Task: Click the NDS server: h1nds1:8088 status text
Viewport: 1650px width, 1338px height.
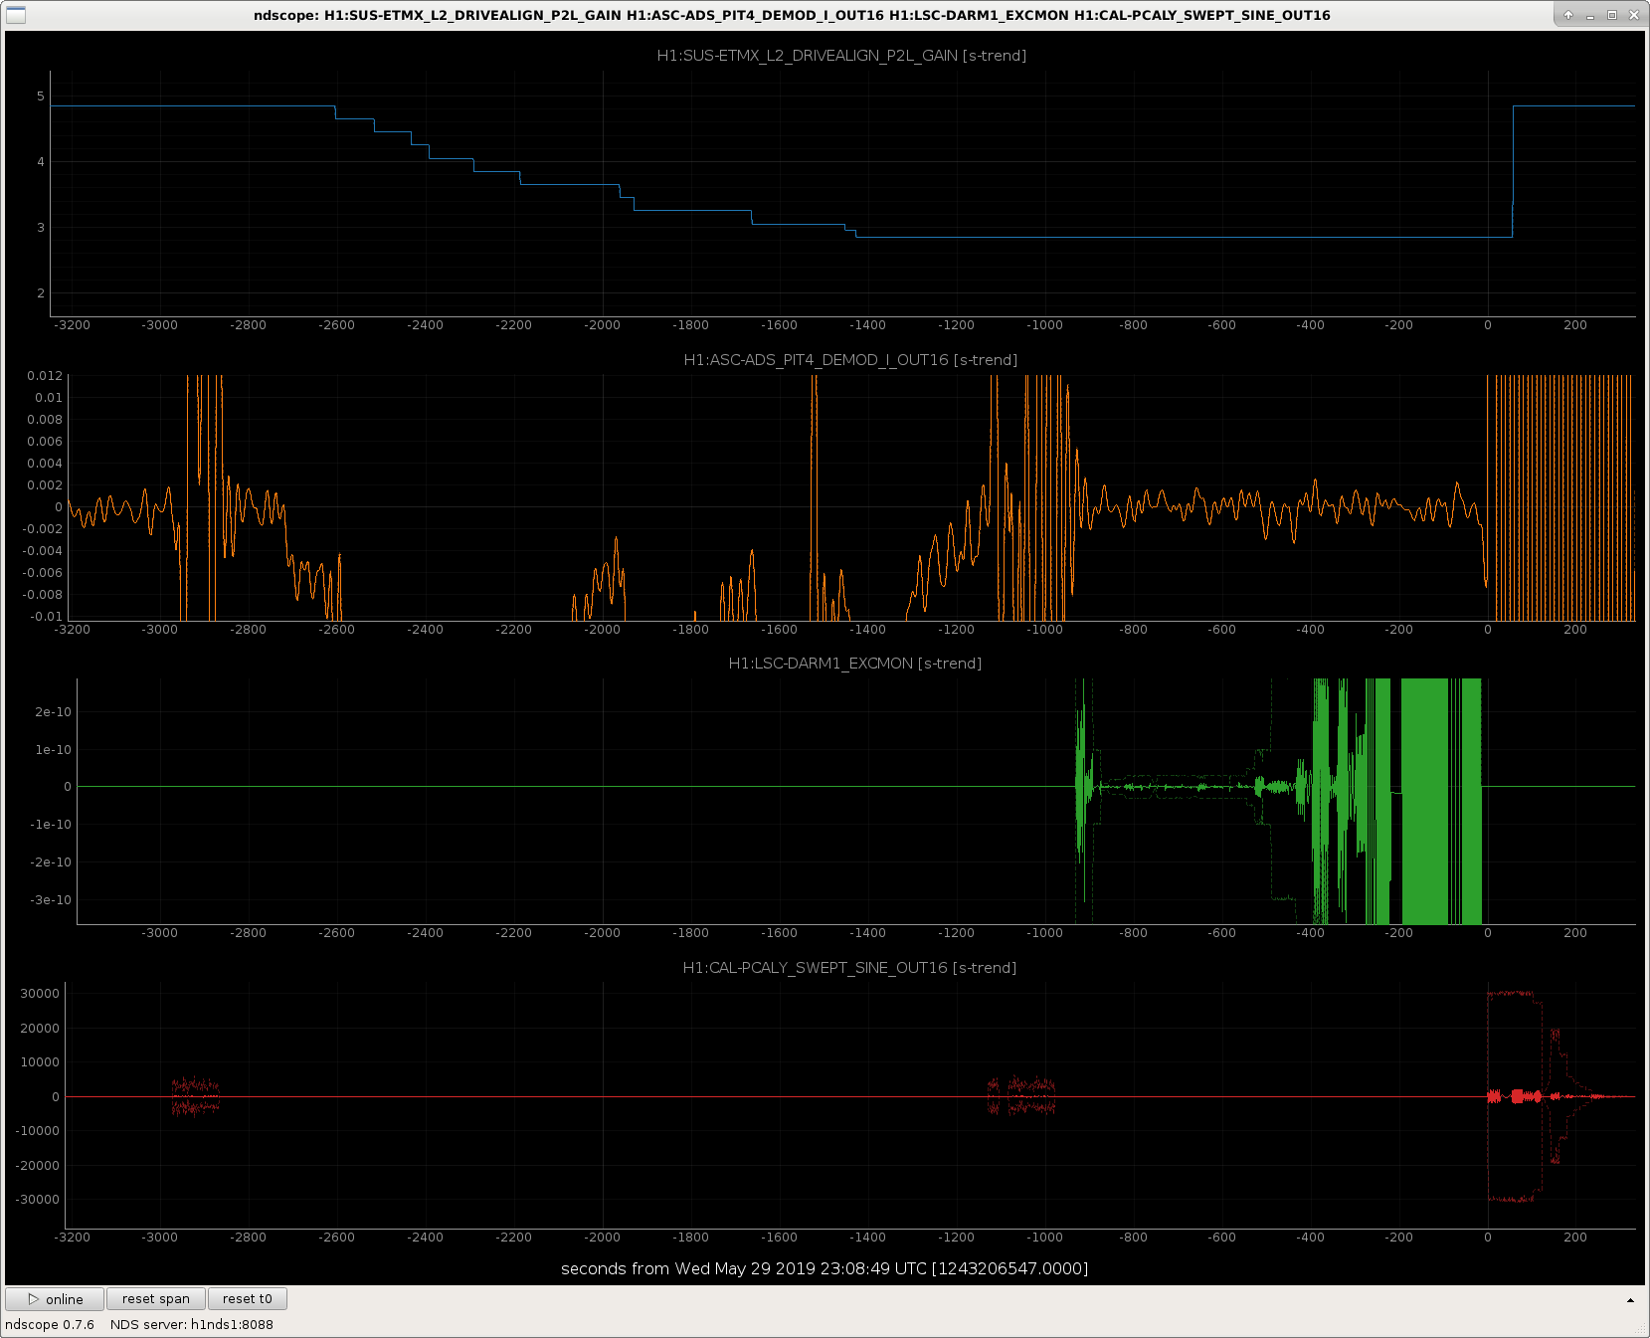Action: [x=191, y=1325]
